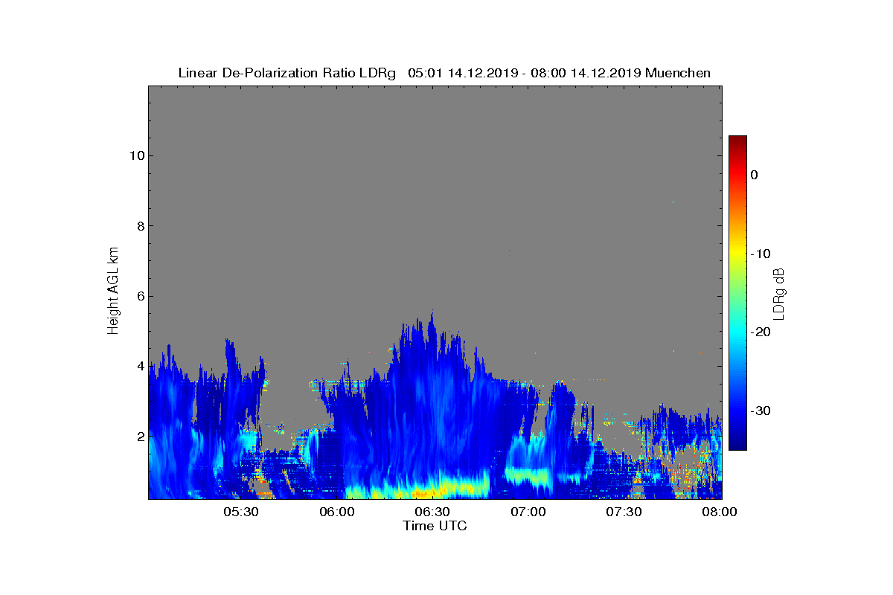Screen dimensions: 893x595
Task: Click the 4 km height tick label
Action: click(x=139, y=366)
